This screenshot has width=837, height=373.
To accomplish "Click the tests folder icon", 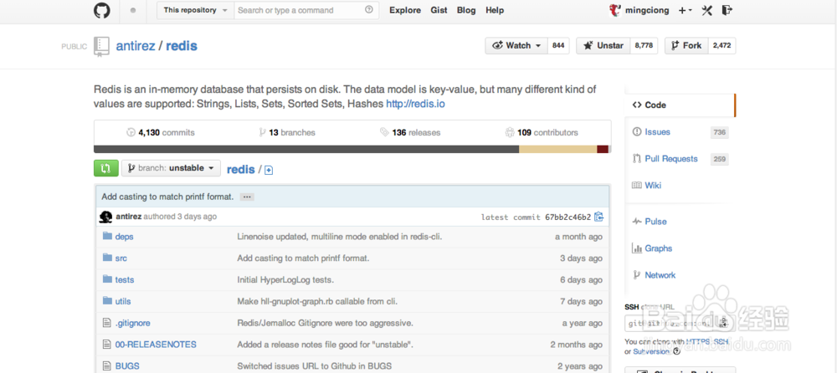I will point(107,279).
